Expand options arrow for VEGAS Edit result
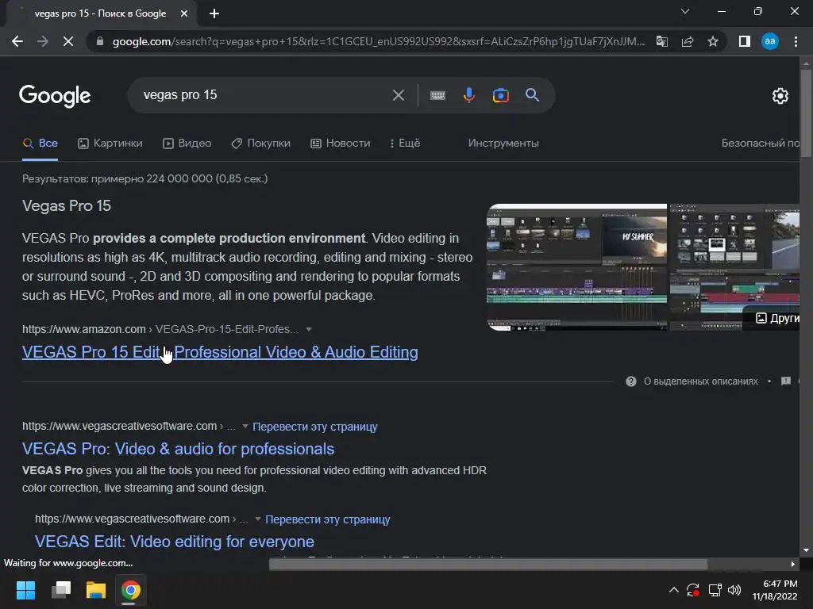This screenshot has width=813, height=609. point(258,519)
